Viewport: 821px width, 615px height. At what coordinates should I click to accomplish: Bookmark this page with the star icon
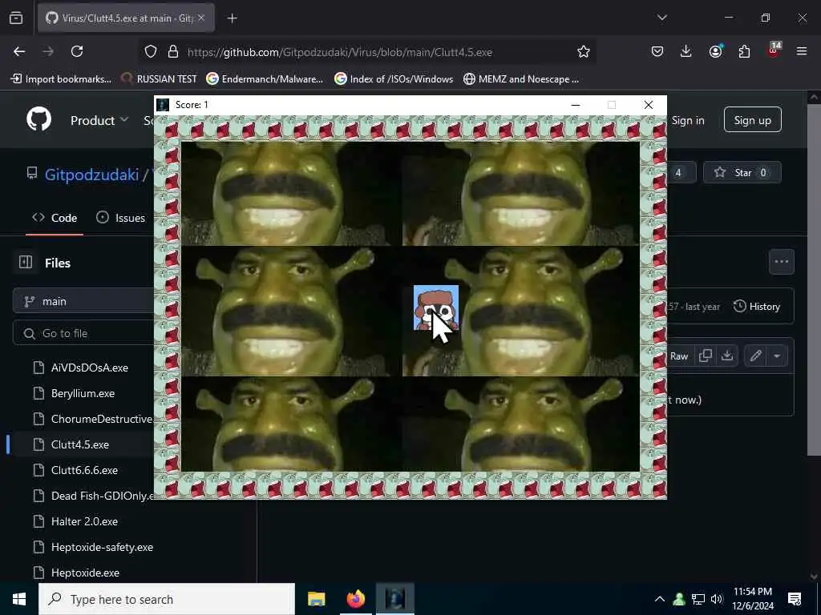(x=584, y=52)
